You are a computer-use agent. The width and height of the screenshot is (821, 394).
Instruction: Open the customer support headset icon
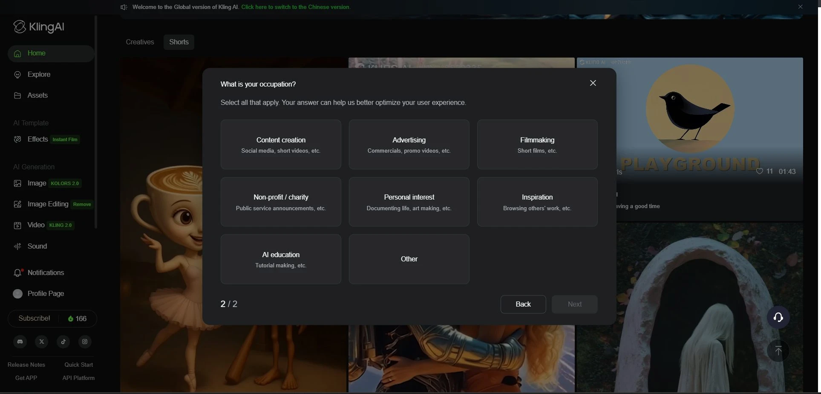coord(778,317)
